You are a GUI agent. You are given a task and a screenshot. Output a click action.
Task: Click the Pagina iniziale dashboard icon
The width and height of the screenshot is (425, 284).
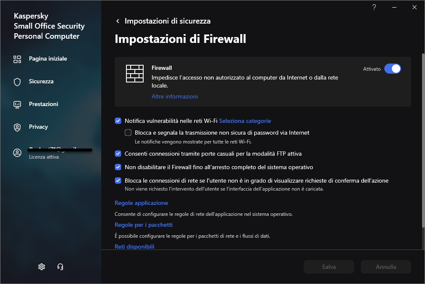(17, 59)
